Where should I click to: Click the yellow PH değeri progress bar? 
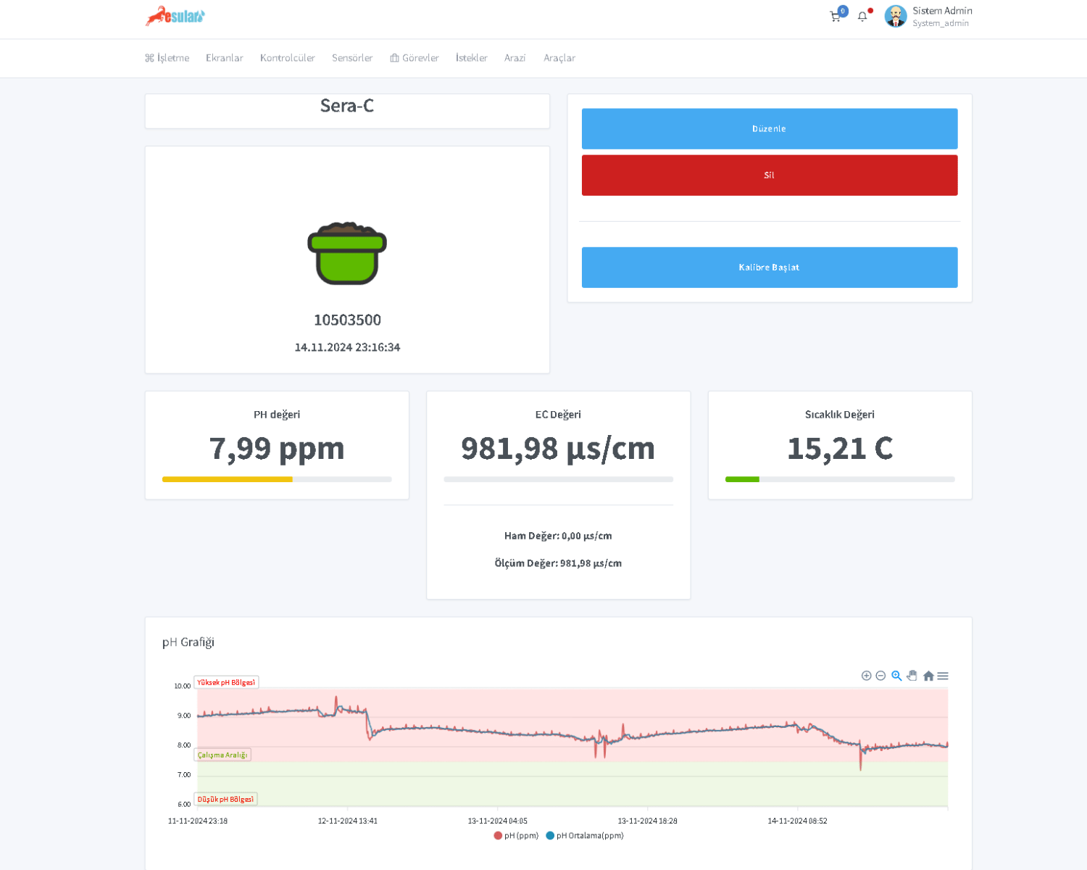(228, 479)
